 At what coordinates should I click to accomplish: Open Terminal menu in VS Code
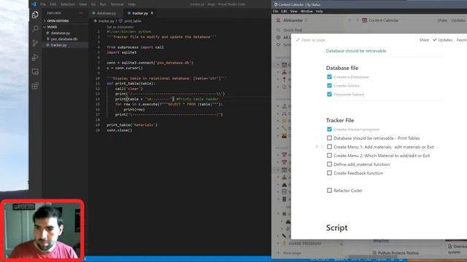tap(117, 4)
